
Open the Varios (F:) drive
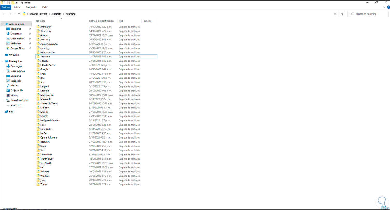16,105
